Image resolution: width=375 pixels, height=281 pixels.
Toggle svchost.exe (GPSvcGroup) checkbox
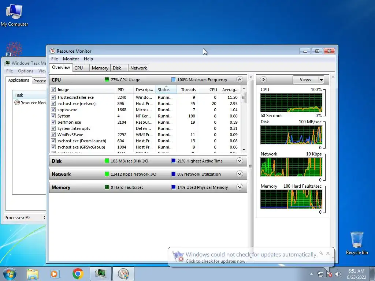53,147
